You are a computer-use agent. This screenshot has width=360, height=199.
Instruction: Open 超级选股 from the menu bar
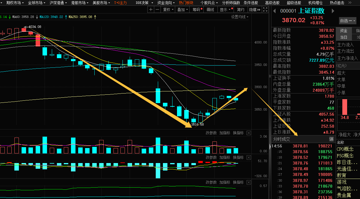tap(294, 3)
